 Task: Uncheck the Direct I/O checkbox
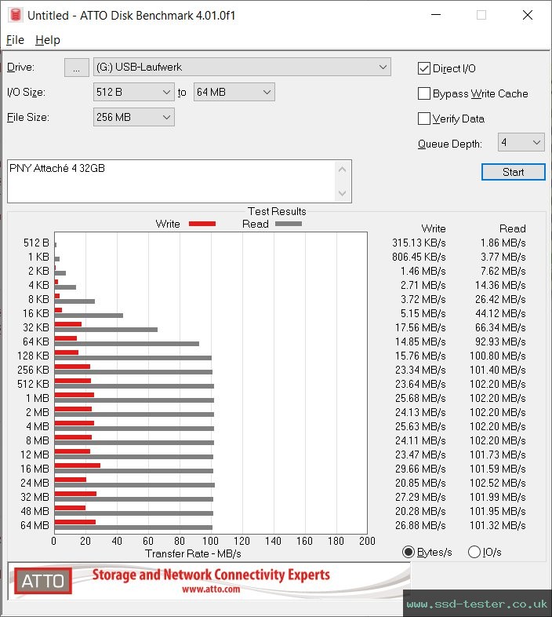click(x=424, y=68)
